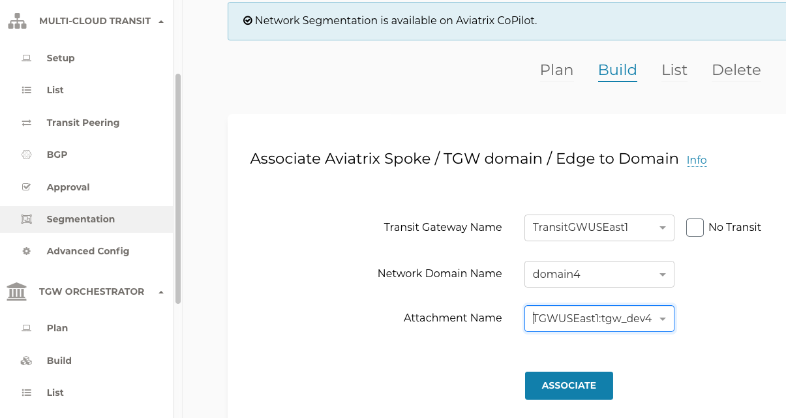Switch to the Plan tab
This screenshot has width=786, height=418.
[556, 70]
